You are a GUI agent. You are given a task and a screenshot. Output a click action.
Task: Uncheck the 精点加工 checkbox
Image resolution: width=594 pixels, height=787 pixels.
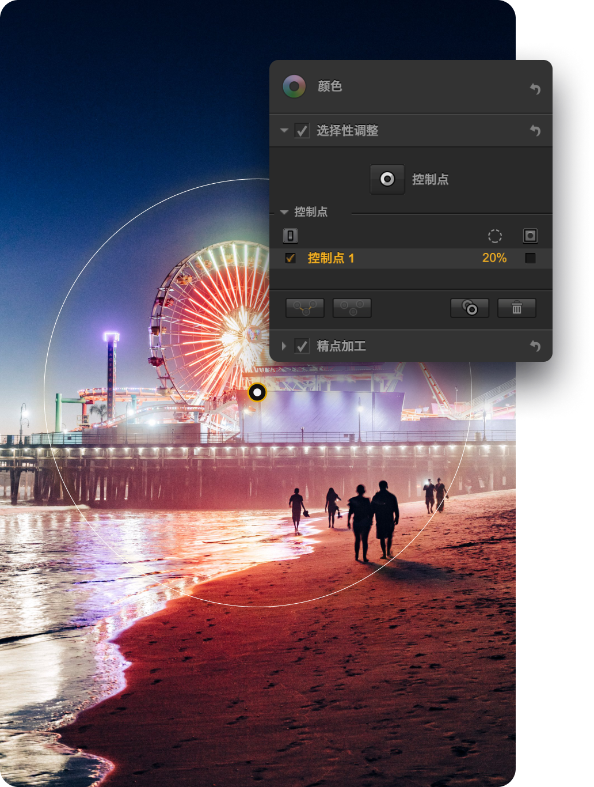302,346
